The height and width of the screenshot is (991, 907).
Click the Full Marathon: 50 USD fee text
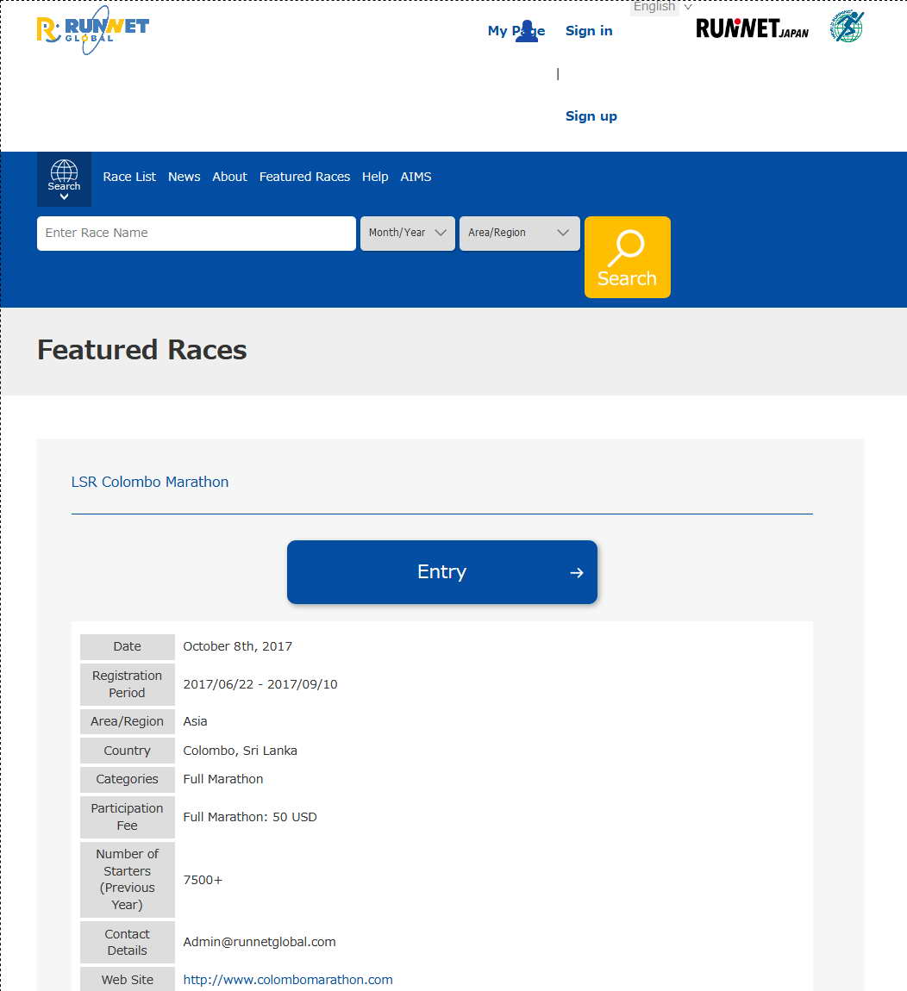click(x=250, y=817)
